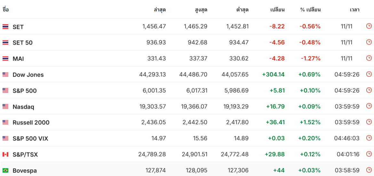This screenshot has width=374, height=176.
Task: Click the clock icon in Nasdaq row
Action: (x=369, y=106)
